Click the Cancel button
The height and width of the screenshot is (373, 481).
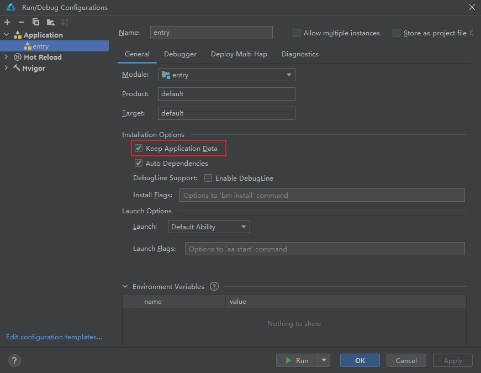point(406,360)
